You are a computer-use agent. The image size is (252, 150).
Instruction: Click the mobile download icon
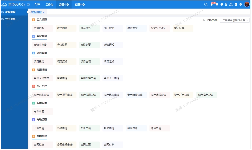point(226,4)
